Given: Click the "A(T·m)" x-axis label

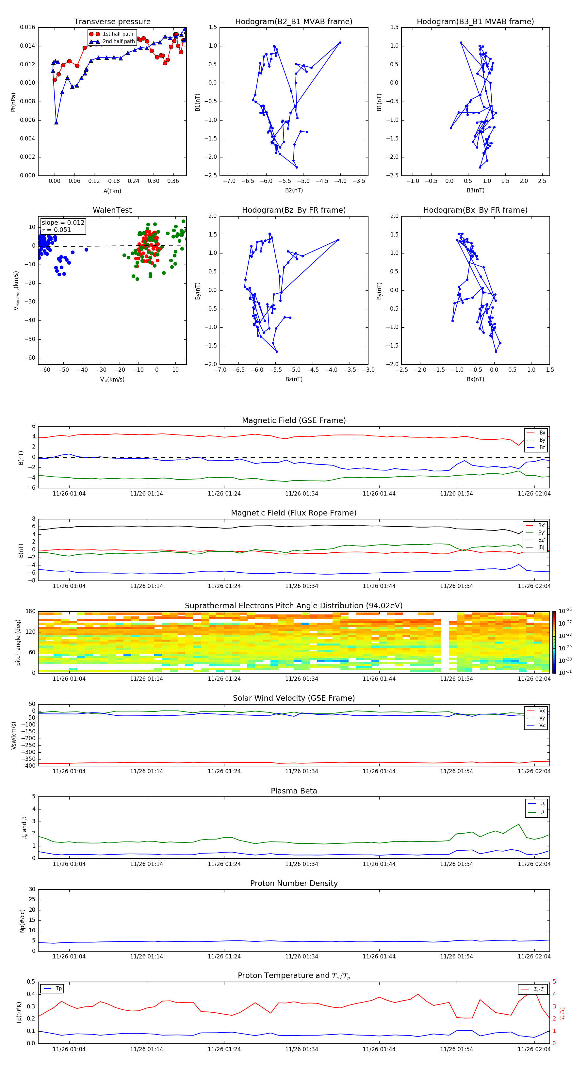Looking at the screenshot, I should pos(112,191).
